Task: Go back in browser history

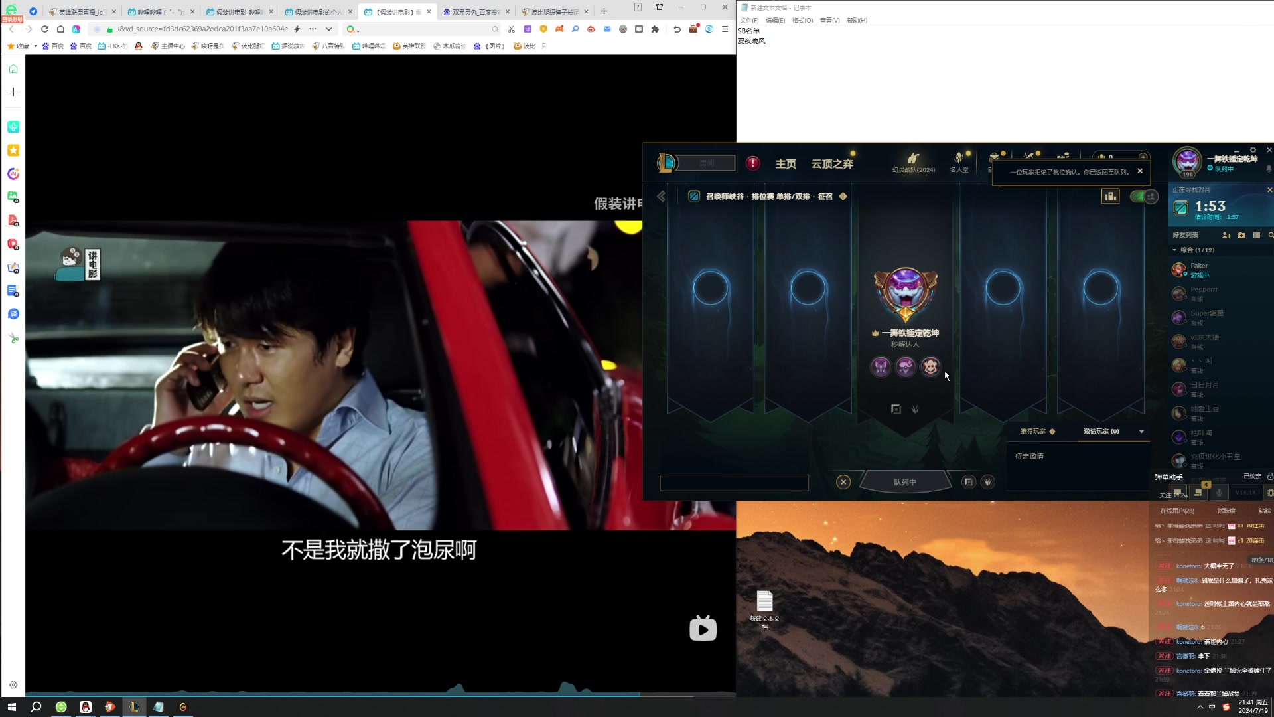Action: [13, 29]
